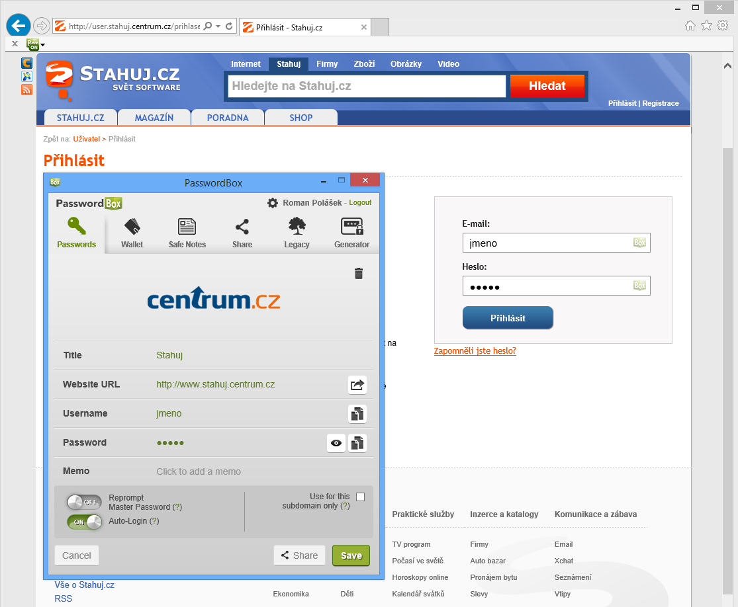
Task: Select the Zboží search tab
Action: click(364, 64)
